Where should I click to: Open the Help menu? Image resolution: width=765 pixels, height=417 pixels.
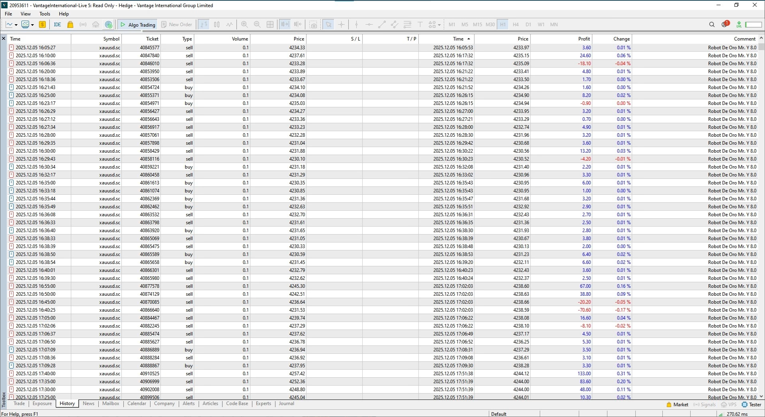coord(64,14)
